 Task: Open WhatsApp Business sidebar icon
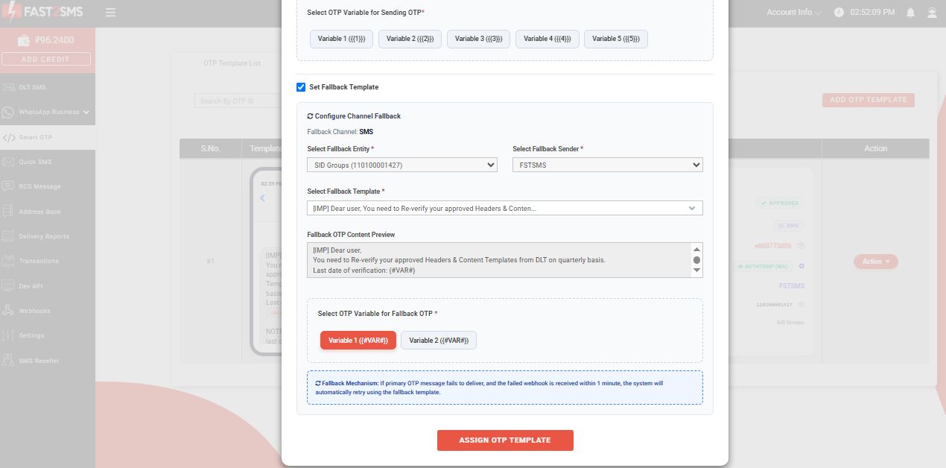[x=8, y=113]
